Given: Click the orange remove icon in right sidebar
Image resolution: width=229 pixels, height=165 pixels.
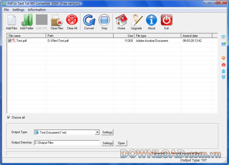Looking at the screenshot, I should (223, 58).
